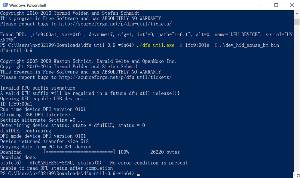Close the Windows PowerShell window
This screenshot has height=178, width=300.
[x=292, y=5]
